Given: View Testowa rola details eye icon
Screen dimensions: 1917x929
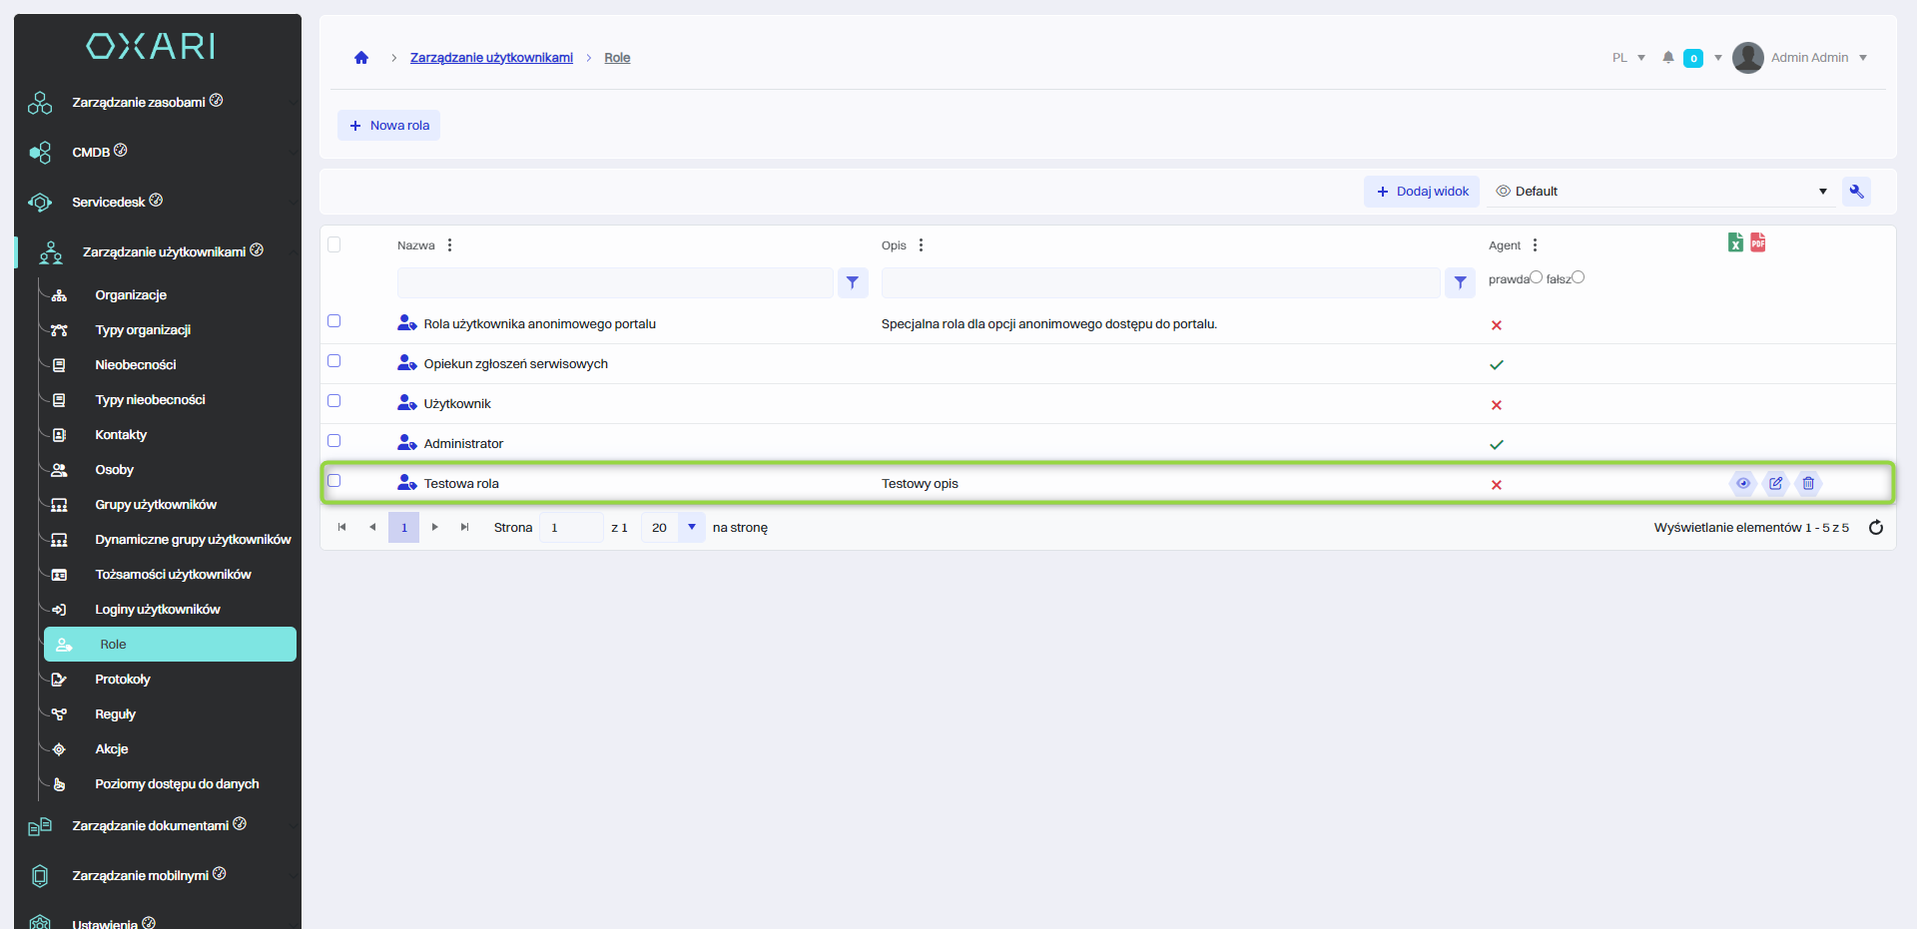Looking at the screenshot, I should pyautogui.click(x=1742, y=484).
